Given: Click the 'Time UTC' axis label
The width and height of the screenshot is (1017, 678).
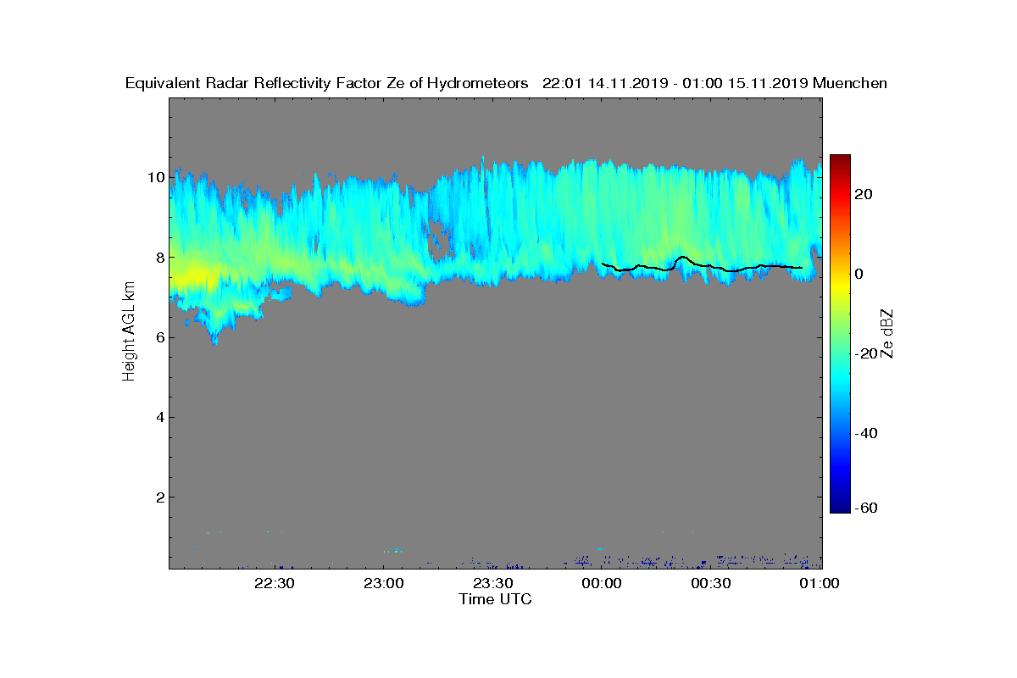Looking at the screenshot, I should click(496, 599).
